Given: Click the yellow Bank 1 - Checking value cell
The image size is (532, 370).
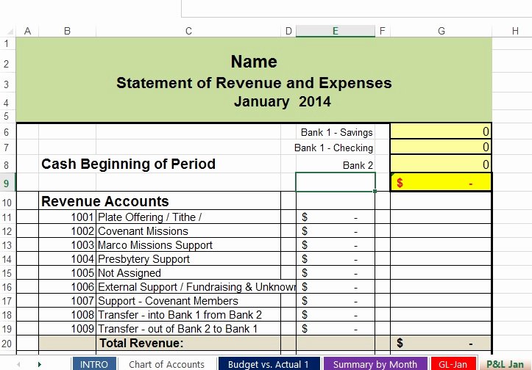Looking at the screenshot, I should (441, 147).
